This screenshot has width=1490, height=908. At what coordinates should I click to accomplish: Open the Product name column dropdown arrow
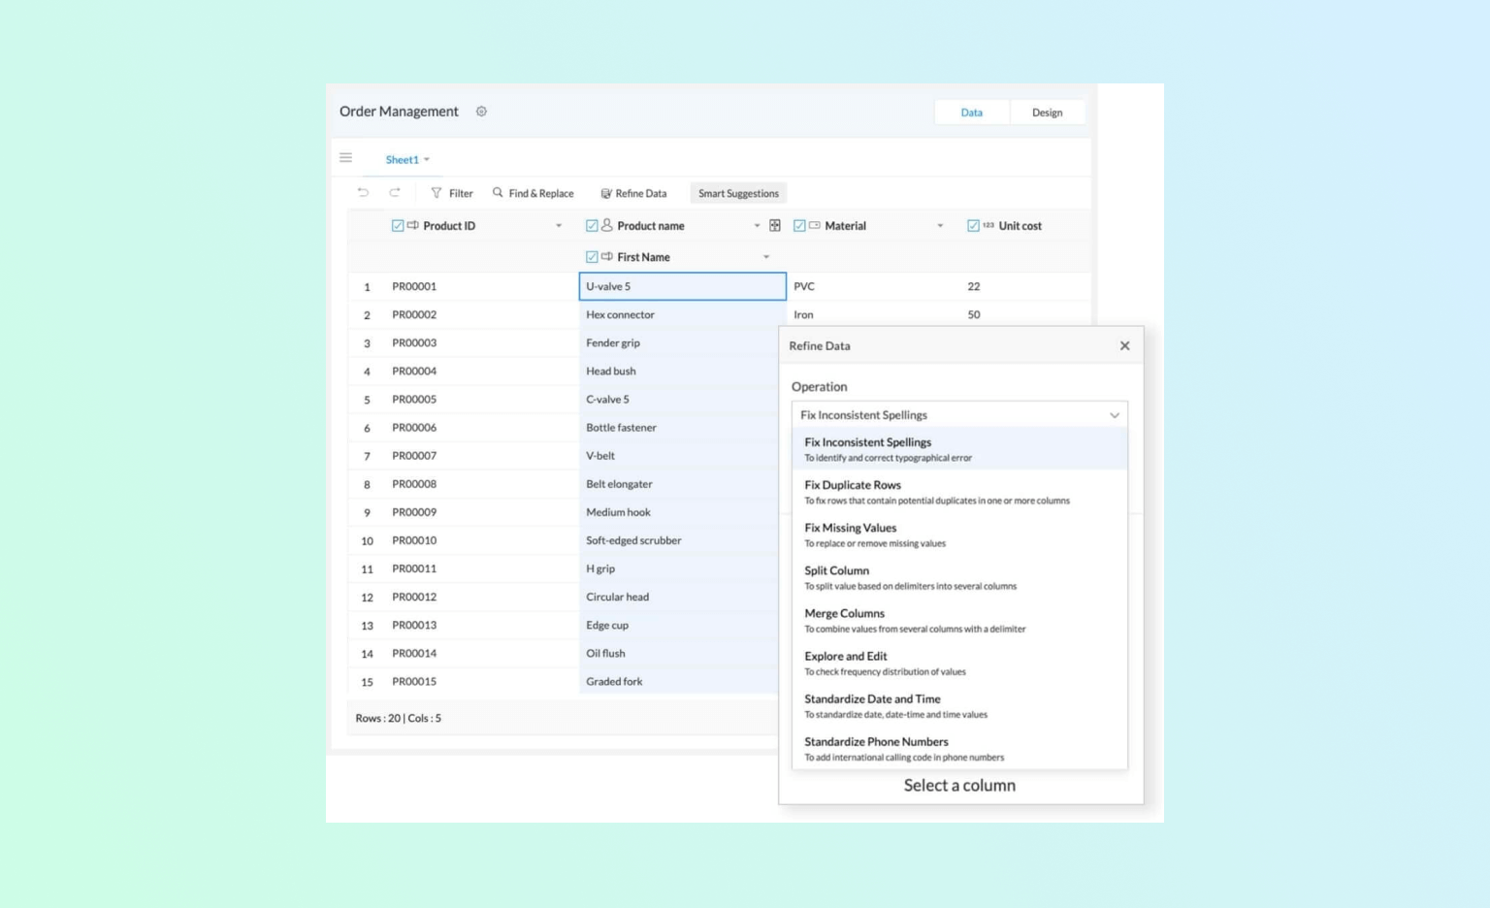pyautogui.click(x=758, y=226)
